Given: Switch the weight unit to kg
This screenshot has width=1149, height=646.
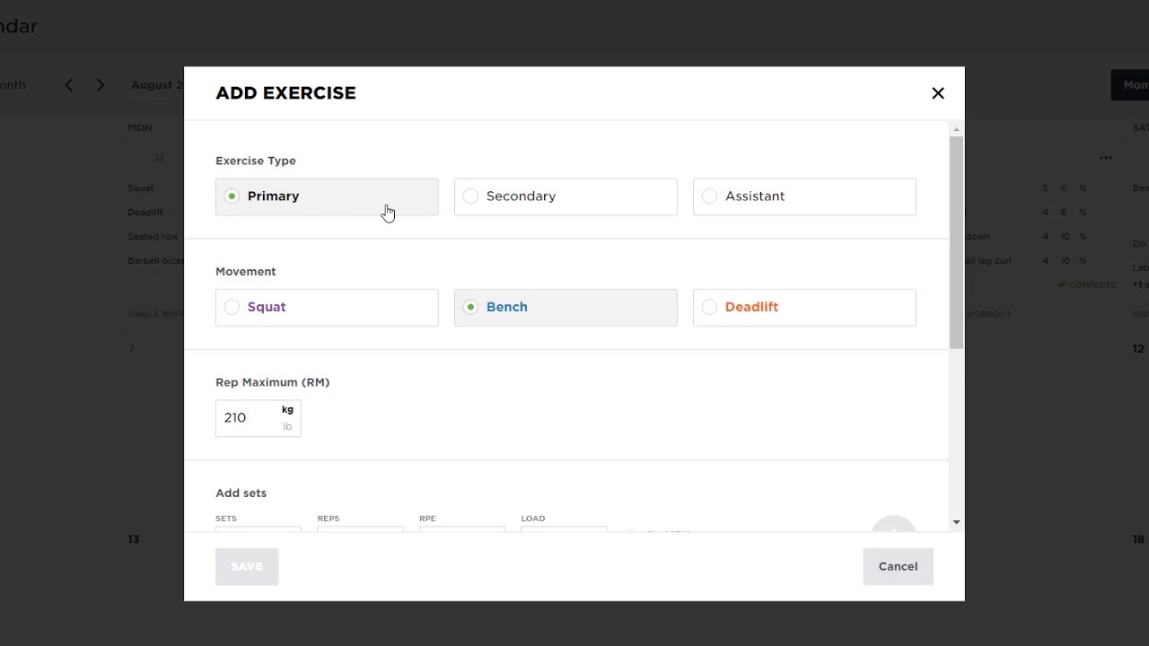Looking at the screenshot, I should pos(287,410).
